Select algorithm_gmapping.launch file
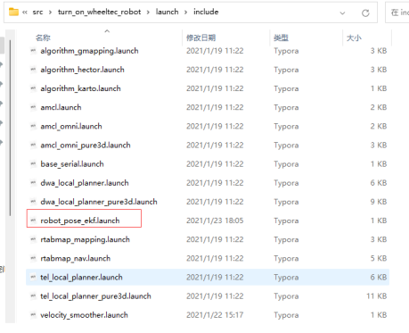Viewport: 409px width, 333px height. click(89, 51)
